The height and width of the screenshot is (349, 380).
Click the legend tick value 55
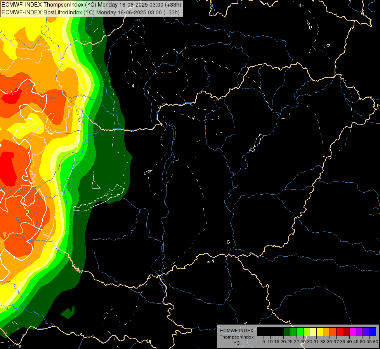[369, 342]
